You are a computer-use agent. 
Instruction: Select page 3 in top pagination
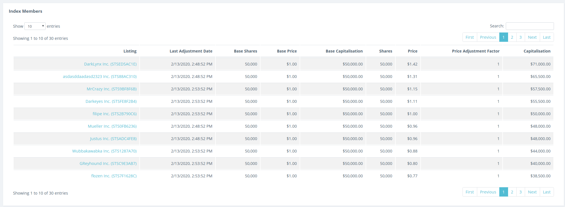(x=521, y=37)
